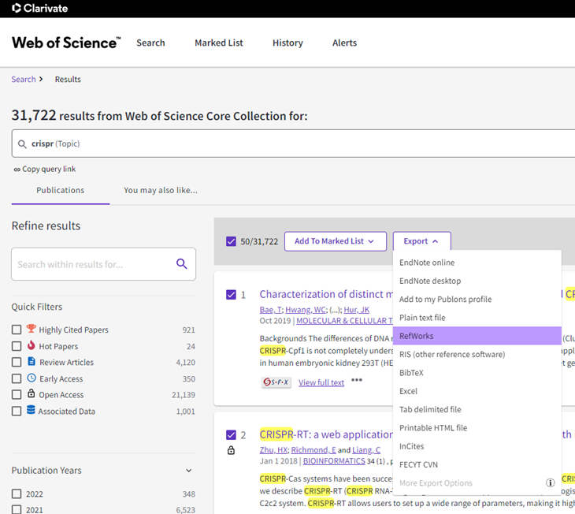Choose Plain text file export
575x514 pixels.
(x=477, y=318)
